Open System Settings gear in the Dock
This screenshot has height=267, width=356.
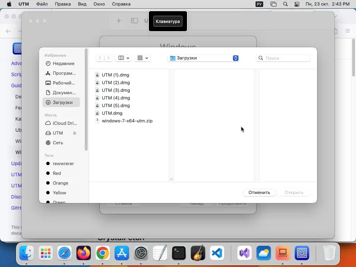point(141,253)
